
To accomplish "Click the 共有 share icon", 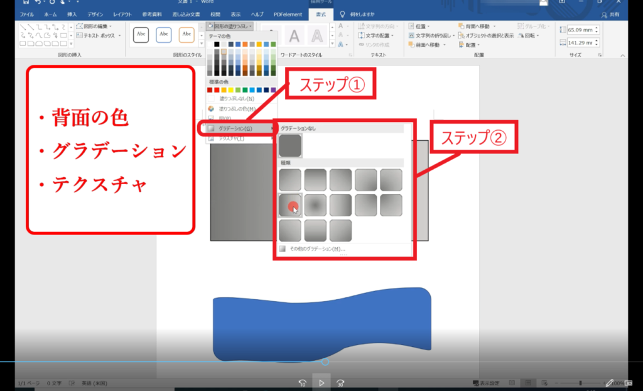I will (605, 14).
